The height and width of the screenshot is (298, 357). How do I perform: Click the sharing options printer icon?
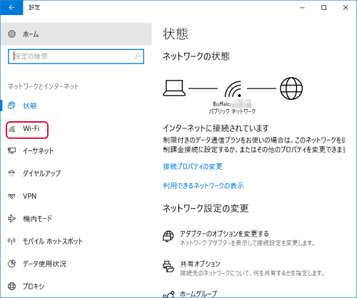coord(169,267)
